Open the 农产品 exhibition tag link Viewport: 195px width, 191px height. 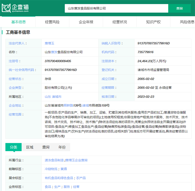[81, 178]
